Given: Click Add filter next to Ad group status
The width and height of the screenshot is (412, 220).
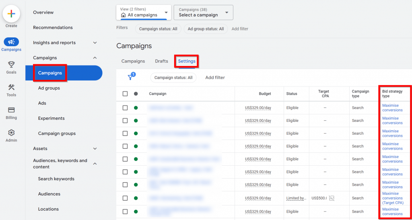Looking at the screenshot, I should 240,29.
